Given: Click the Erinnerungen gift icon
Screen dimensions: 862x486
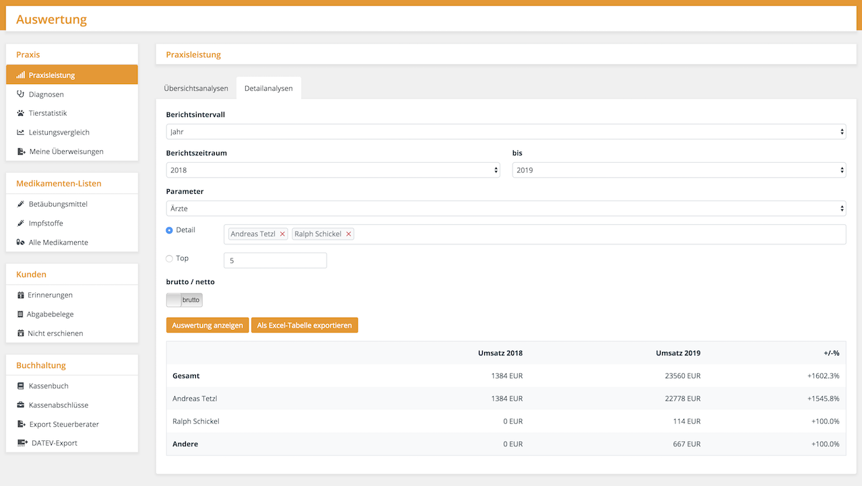Looking at the screenshot, I should tap(20, 295).
